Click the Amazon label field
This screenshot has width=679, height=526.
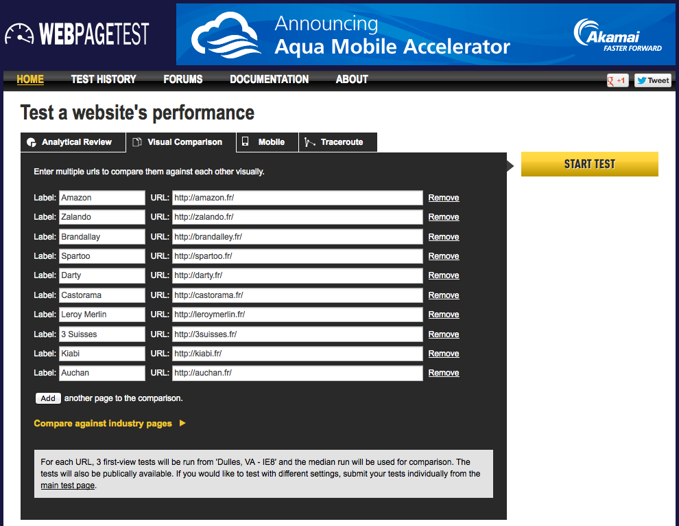[102, 198]
